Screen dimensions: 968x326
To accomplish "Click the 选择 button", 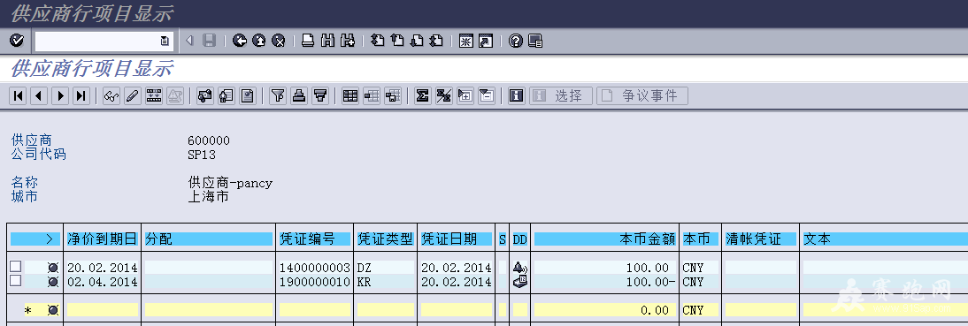I will coord(561,95).
